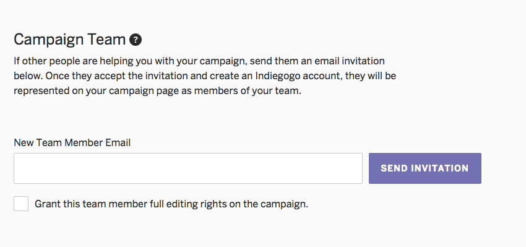Click the phrase 'email invitation' in the description
The width and height of the screenshot is (526, 247).
click(x=350, y=61)
